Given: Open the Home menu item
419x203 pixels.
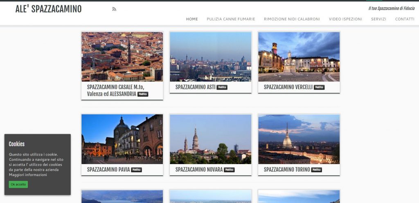Looking at the screenshot, I should (x=192, y=19).
